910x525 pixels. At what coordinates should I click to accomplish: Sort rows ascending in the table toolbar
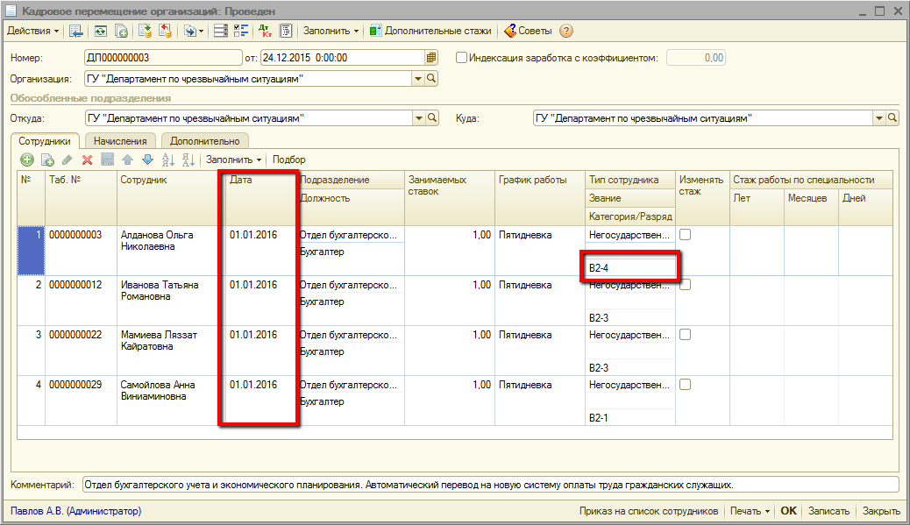169,160
